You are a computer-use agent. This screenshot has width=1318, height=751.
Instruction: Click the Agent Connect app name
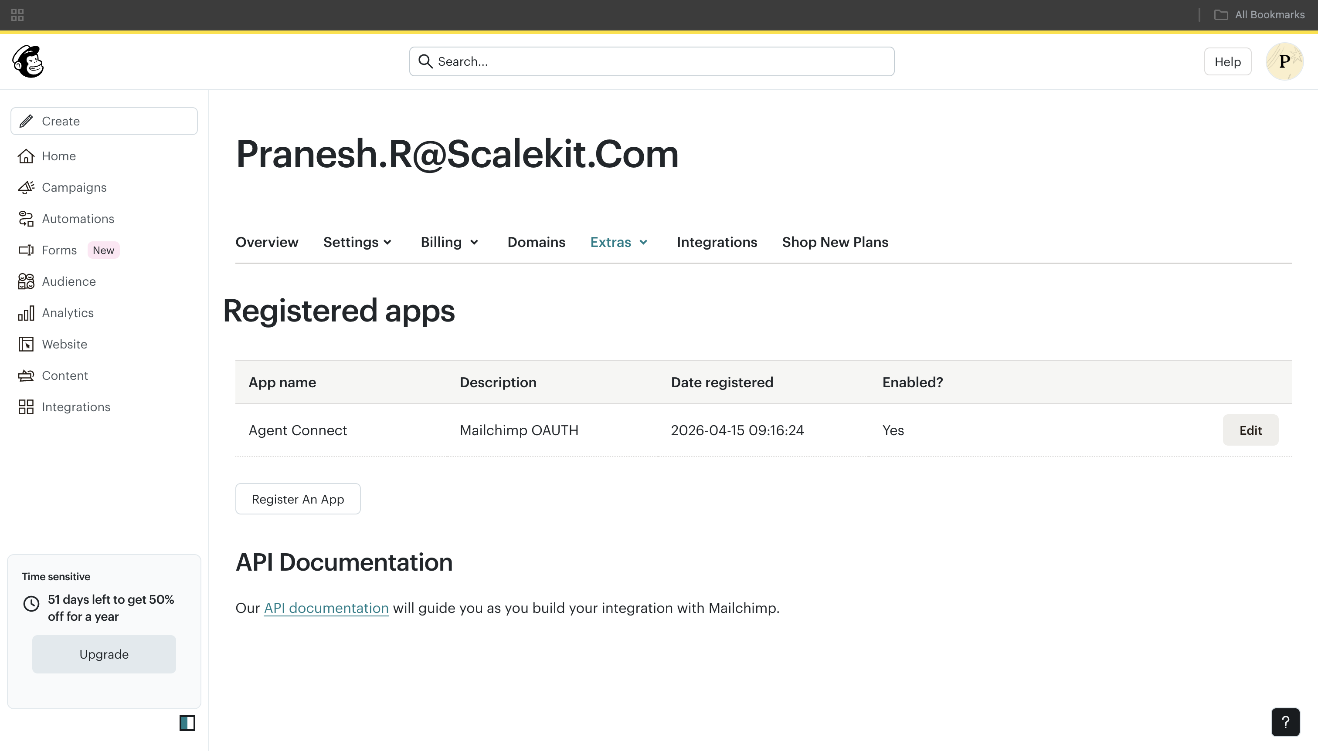pyautogui.click(x=298, y=430)
